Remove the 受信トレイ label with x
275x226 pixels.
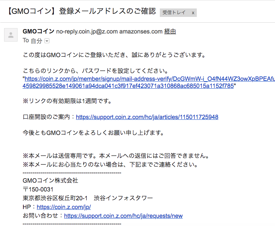pyautogui.click(x=193, y=13)
